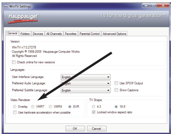Open the User Interface Language dropdown
The image size is (171, 134).
coord(85,77)
